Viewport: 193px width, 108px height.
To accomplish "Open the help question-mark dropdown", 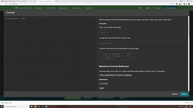I will (x=148, y=8).
